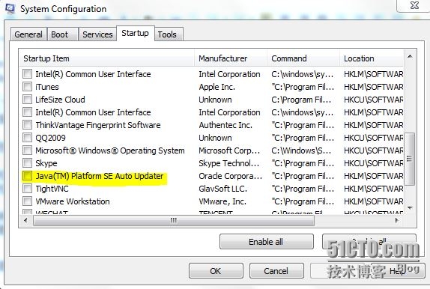Enable LifeSize Cloud startup checkbox
Image resolution: width=430 pixels, height=289 pixels.
27,100
